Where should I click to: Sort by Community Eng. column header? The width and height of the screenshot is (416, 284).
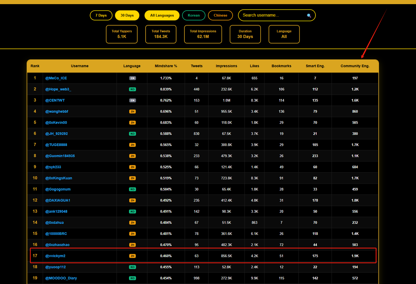(x=355, y=66)
